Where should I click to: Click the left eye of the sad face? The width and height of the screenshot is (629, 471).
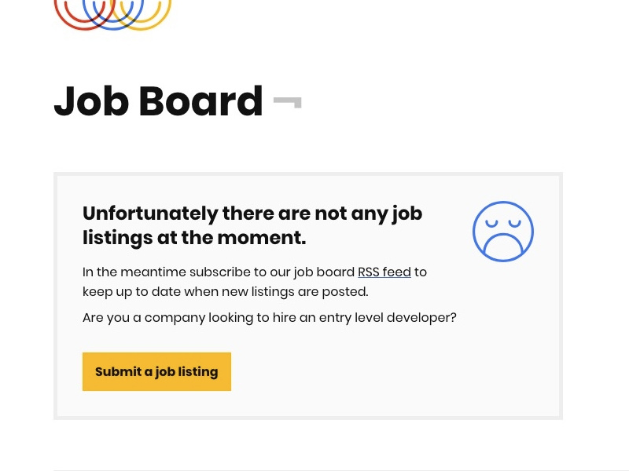point(491,223)
